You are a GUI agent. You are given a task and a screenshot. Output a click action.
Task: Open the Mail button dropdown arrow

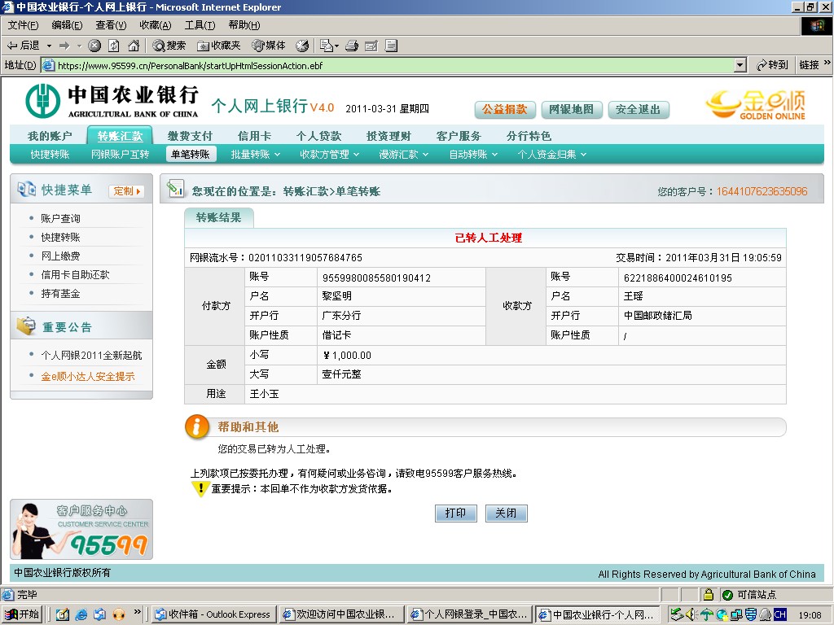coord(336,46)
